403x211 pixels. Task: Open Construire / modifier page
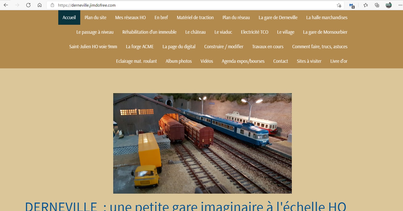(224, 46)
